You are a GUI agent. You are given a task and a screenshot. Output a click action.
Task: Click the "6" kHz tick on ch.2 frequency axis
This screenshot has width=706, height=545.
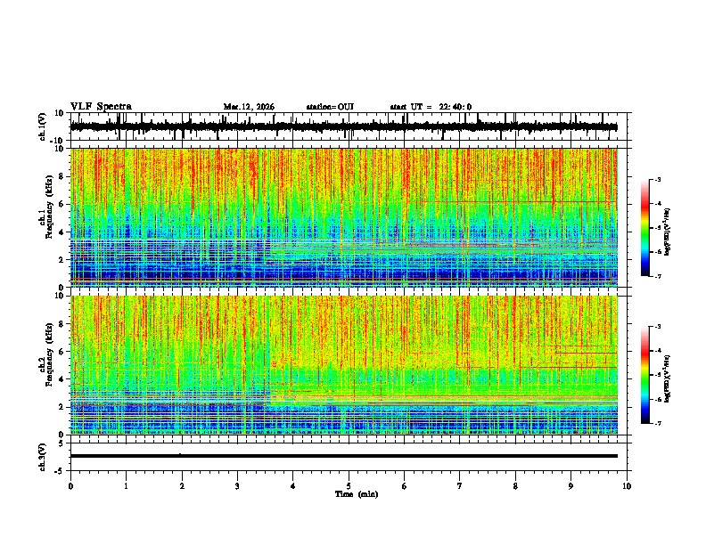click(x=62, y=352)
